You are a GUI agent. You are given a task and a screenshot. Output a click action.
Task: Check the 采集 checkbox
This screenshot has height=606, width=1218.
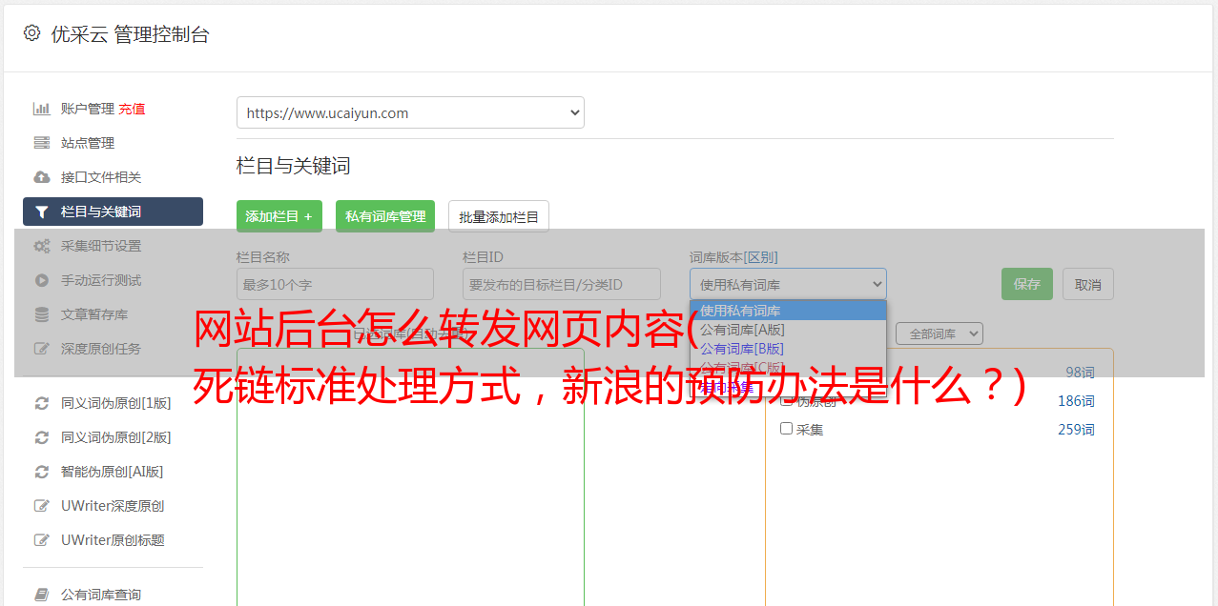tap(787, 429)
